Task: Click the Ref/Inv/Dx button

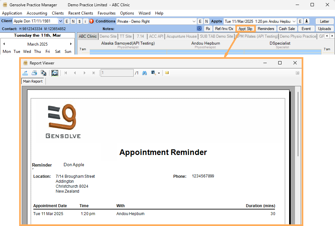Action: 224,29
